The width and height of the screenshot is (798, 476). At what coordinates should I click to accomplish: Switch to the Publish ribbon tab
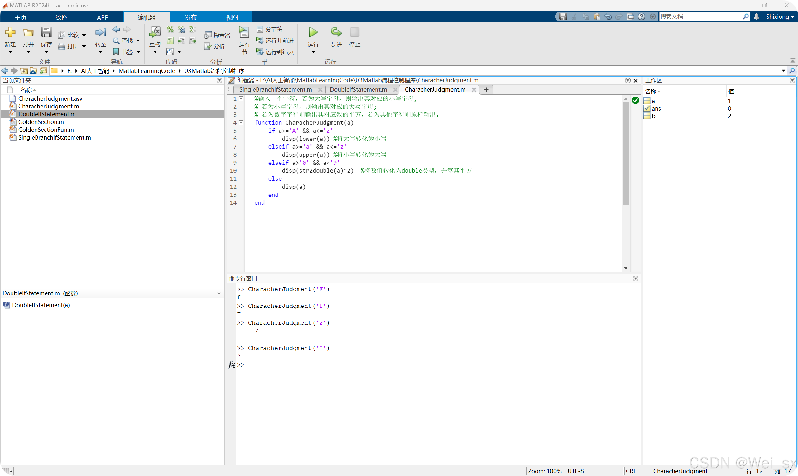pyautogui.click(x=190, y=17)
